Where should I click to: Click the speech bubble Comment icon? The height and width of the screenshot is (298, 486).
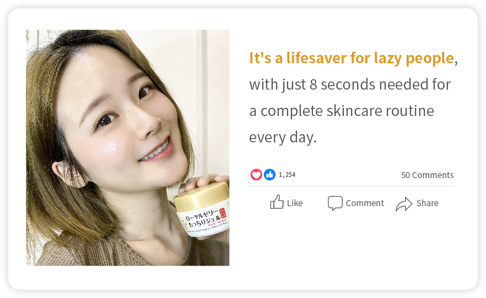pos(335,203)
